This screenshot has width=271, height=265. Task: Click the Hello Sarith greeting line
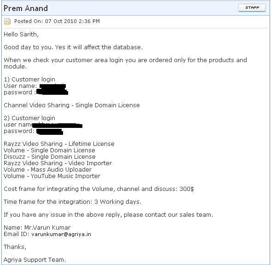pos(21,35)
